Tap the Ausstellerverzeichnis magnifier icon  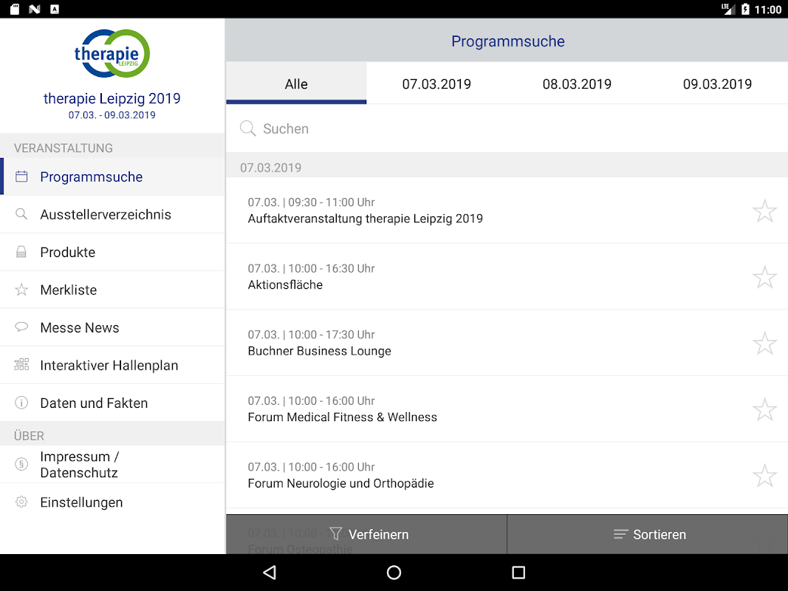point(21,214)
